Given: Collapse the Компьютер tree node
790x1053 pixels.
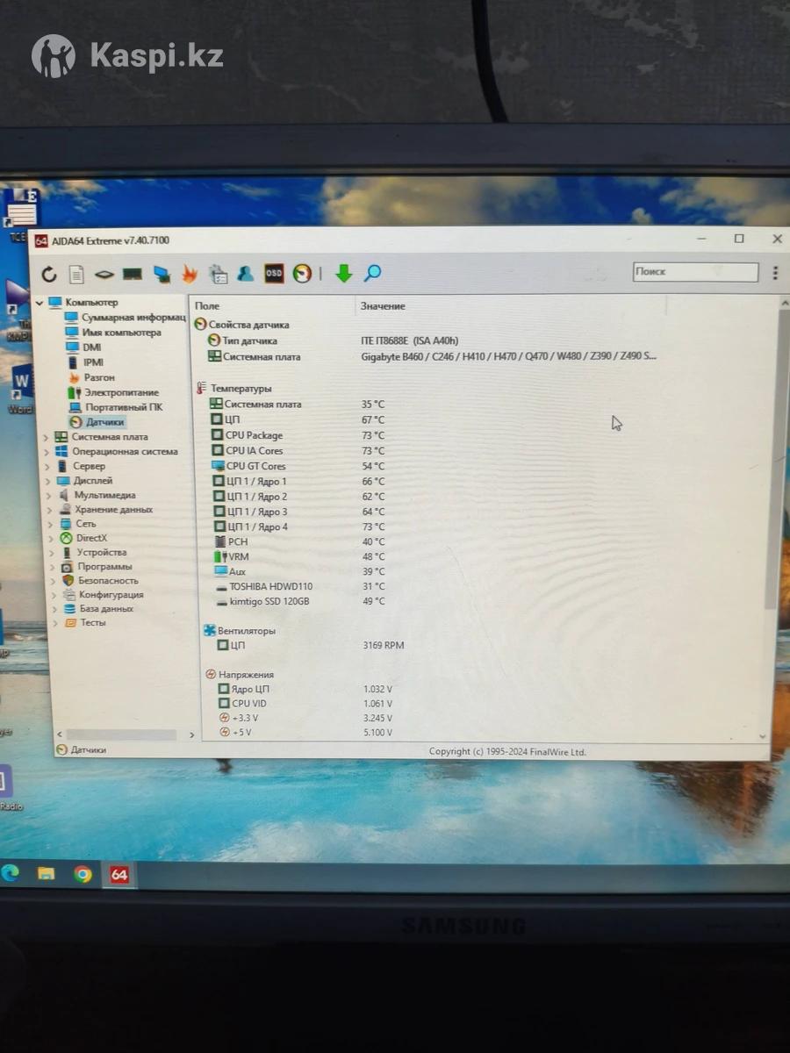Looking at the screenshot, I should 39,303.
